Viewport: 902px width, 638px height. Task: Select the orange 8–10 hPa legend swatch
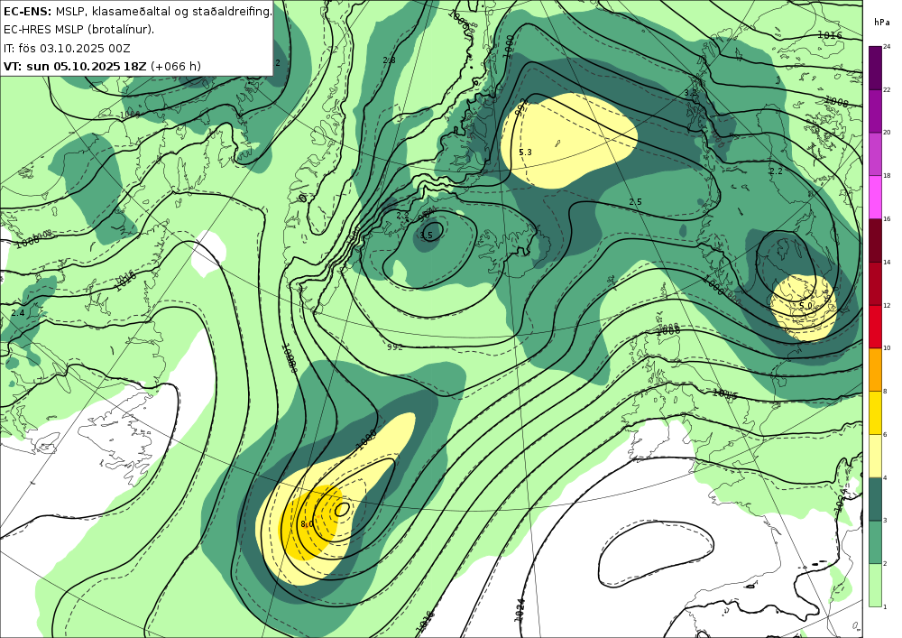tap(875, 369)
